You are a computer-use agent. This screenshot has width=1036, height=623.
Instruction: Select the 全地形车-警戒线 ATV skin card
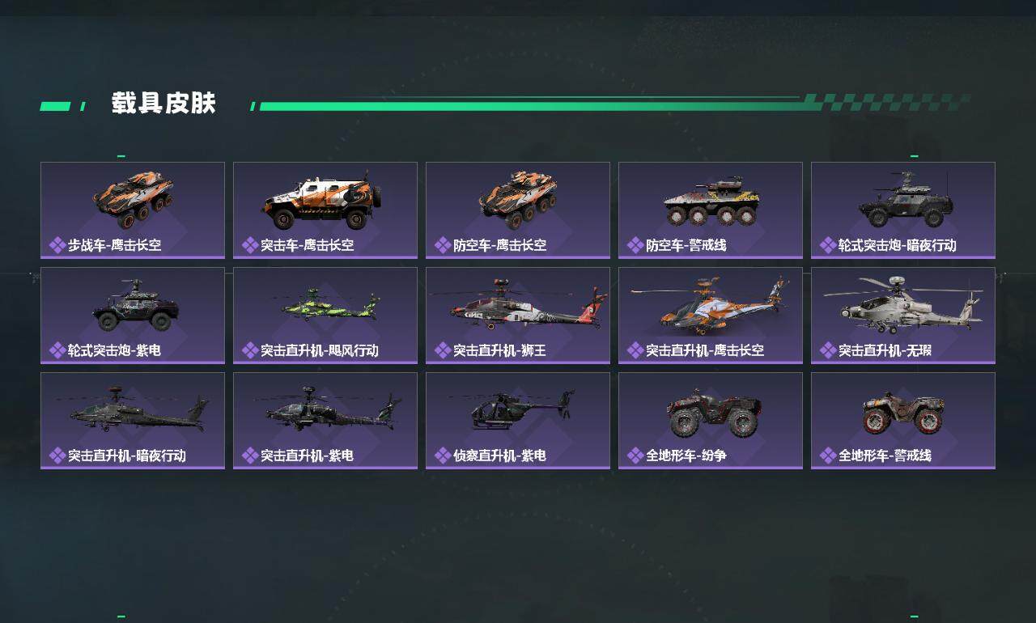903,421
